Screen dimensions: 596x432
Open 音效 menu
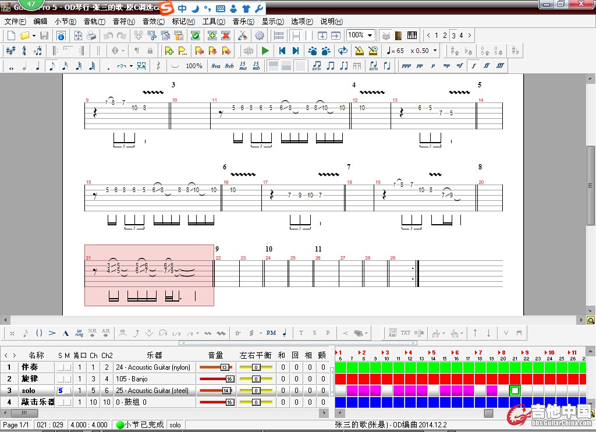point(154,22)
